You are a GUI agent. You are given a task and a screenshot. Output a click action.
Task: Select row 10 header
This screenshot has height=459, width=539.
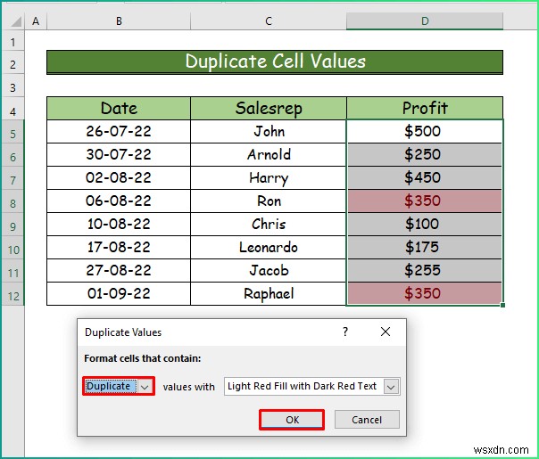pos(12,250)
